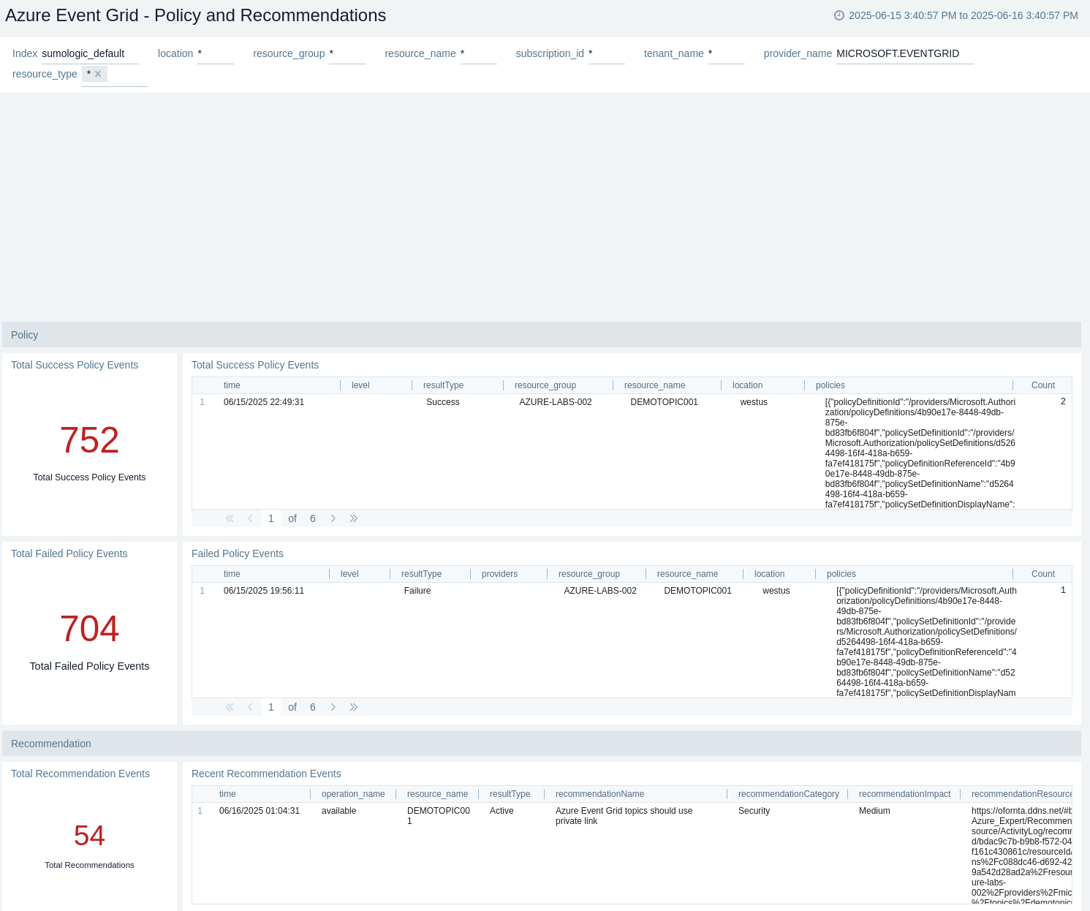Click the Active resultType cell
The height and width of the screenshot is (911, 1090).
(502, 811)
